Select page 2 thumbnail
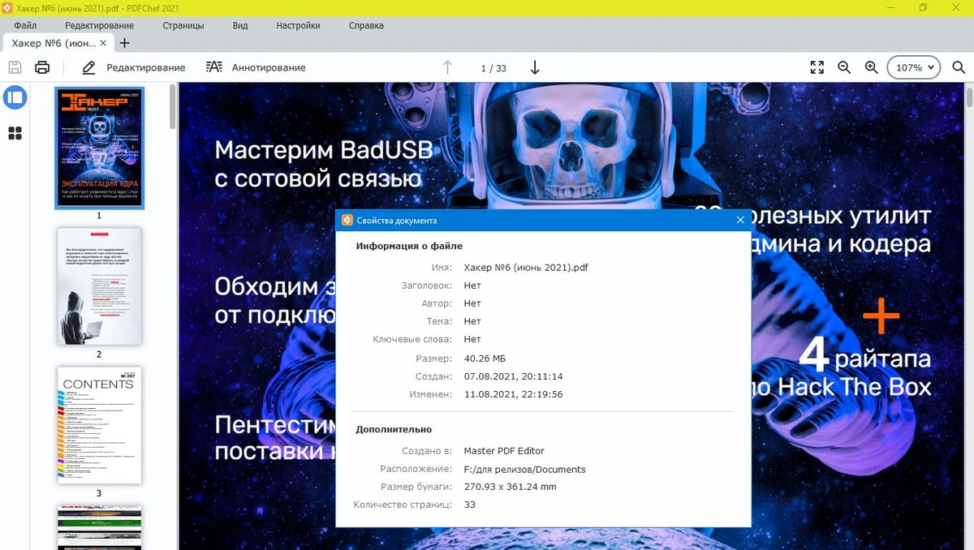This screenshot has width=974, height=550. point(99,286)
